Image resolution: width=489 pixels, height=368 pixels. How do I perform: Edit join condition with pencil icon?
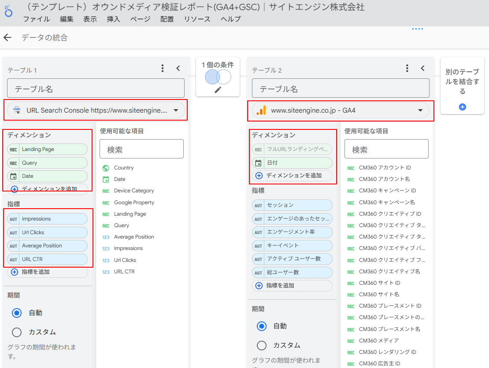coord(218,90)
